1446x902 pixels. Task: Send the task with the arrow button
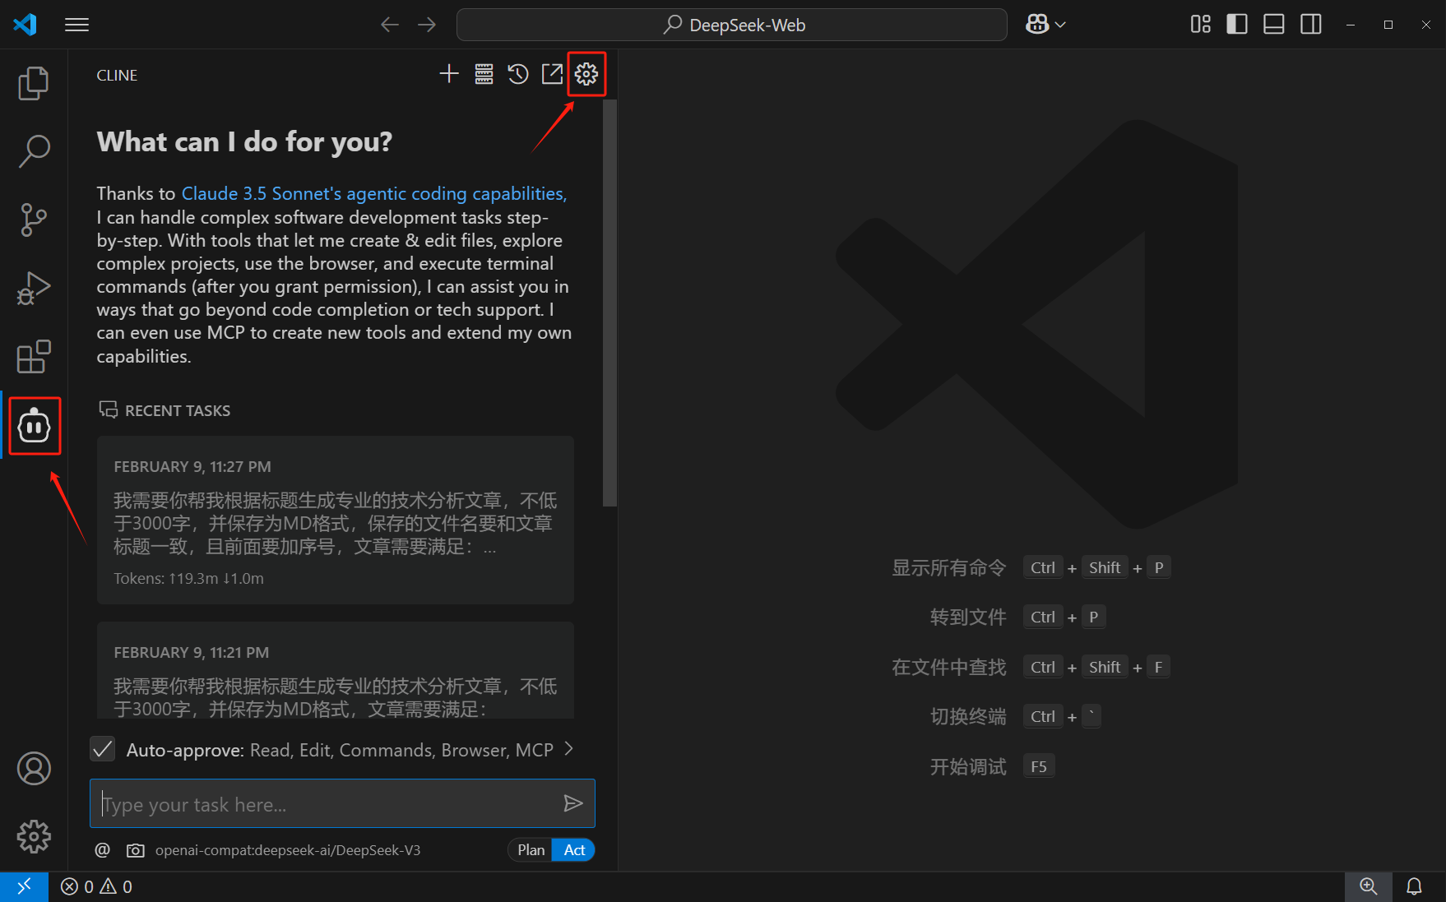pos(573,803)
